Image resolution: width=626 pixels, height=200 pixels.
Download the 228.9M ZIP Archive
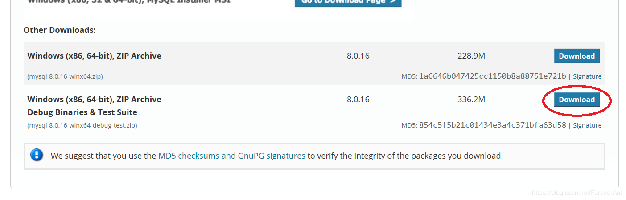(x=577, y=56)
